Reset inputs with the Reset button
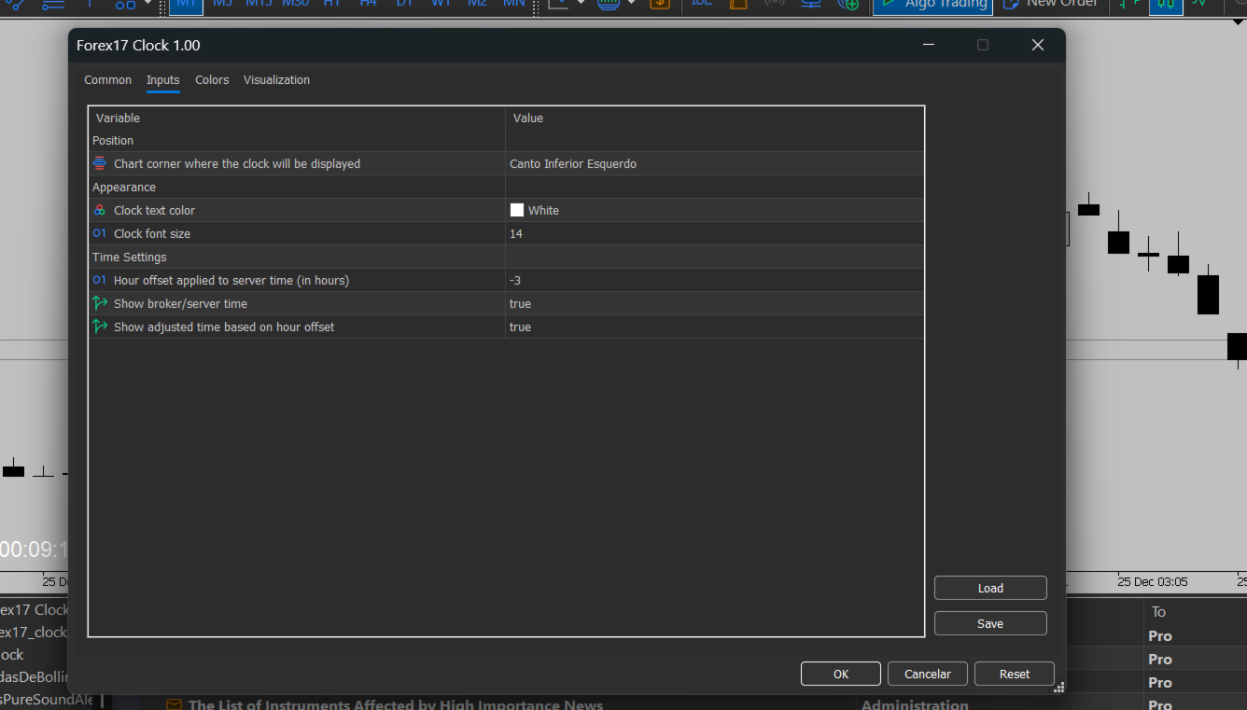 click(x=1015, y=674)
